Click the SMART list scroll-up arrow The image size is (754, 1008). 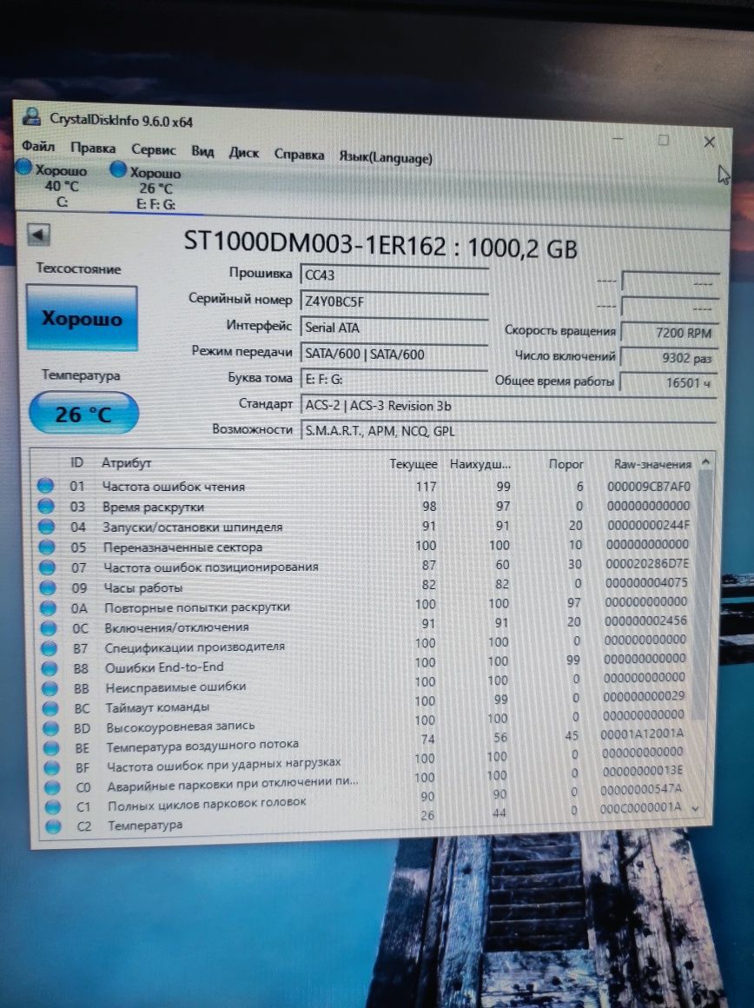tap(705, 461)
